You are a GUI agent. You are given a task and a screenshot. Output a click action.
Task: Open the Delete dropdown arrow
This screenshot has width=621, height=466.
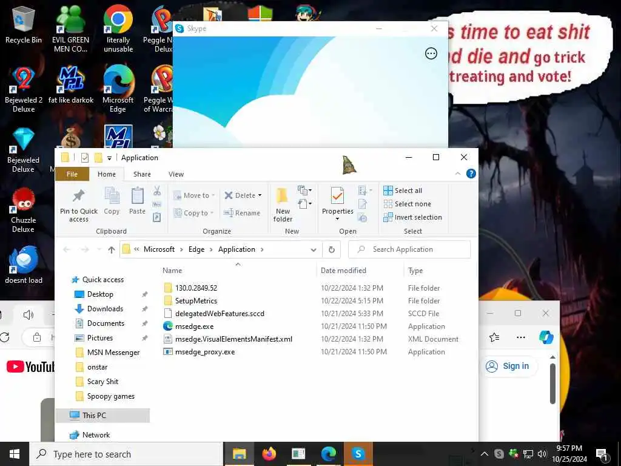[x=260, y=195]
